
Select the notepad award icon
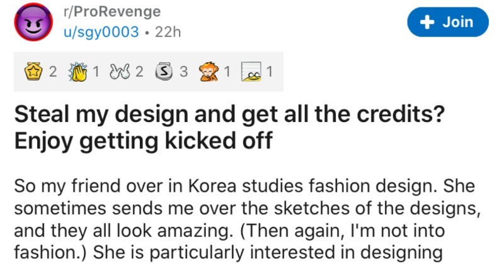pos(251,72)
